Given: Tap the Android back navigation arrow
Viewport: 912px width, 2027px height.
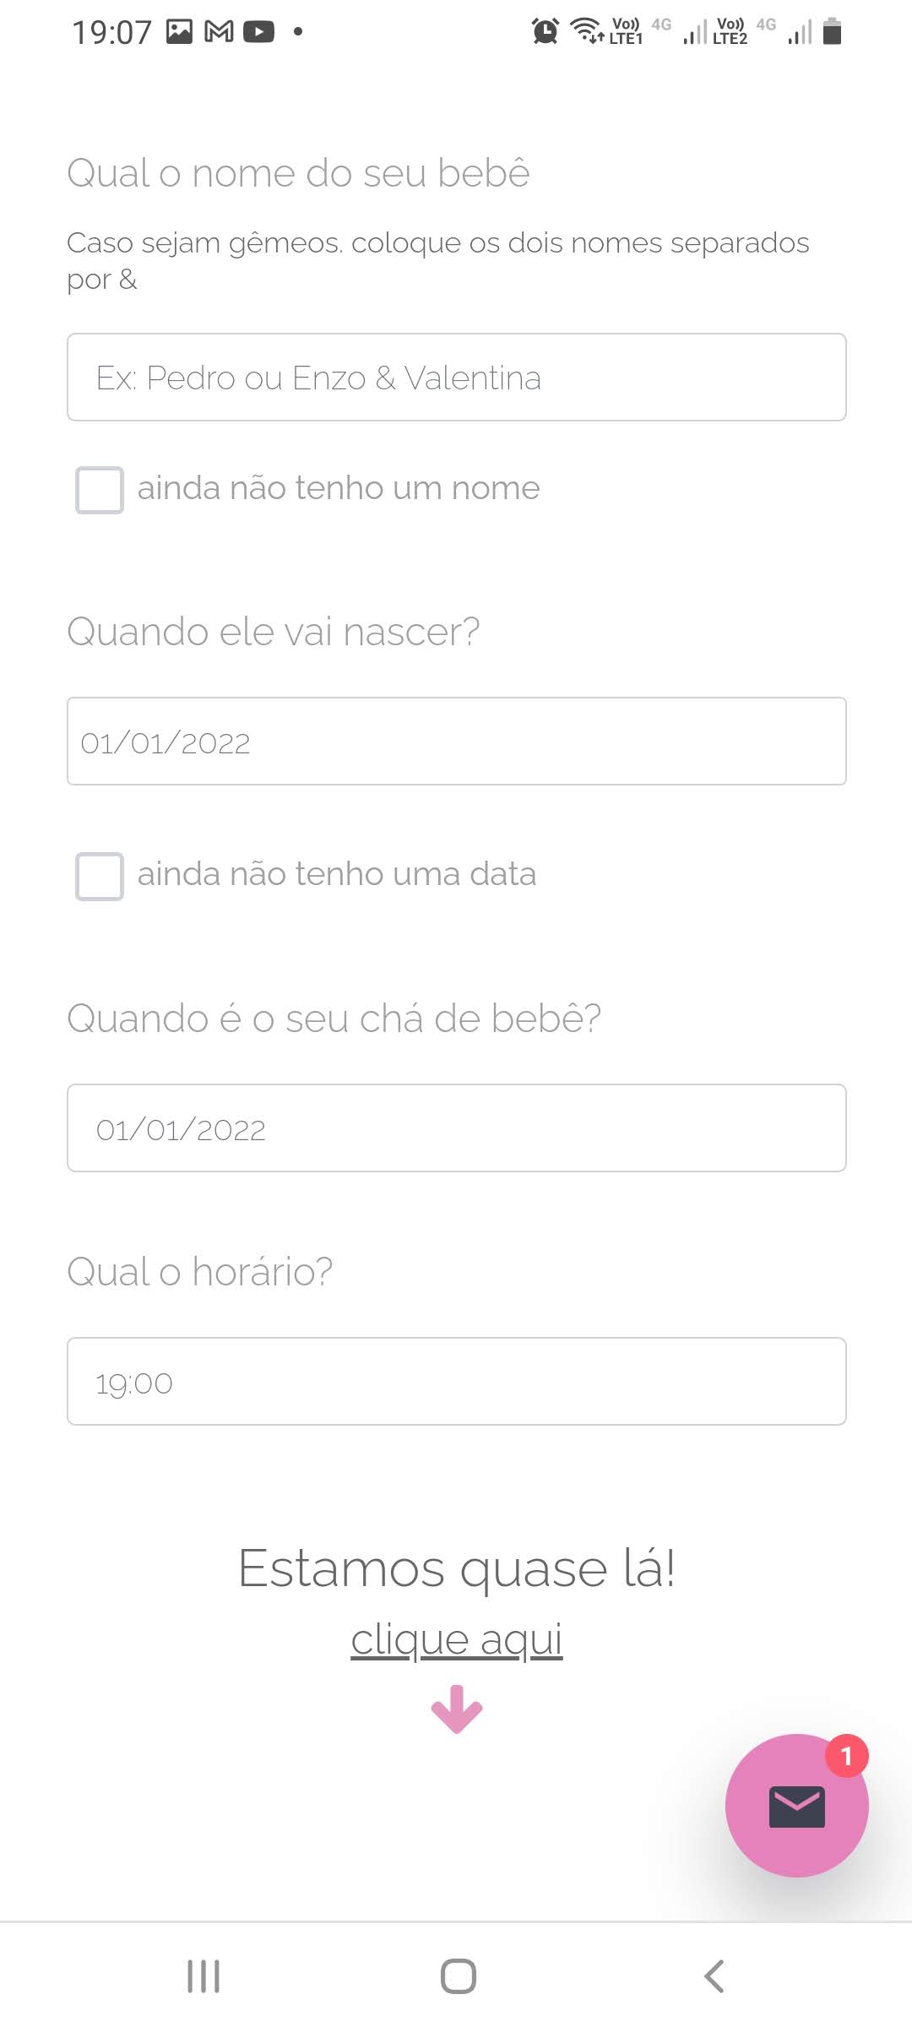Looking at the screenshot, I should tap(714, 1976).
